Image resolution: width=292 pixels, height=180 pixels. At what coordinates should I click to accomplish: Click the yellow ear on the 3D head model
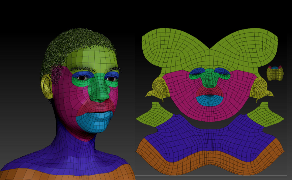pyautogui.click(x=46, y=87)
